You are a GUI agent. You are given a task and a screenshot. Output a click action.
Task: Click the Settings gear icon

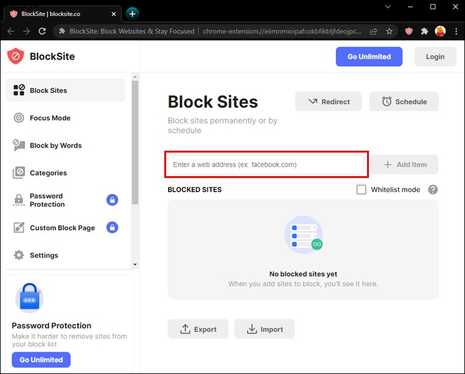coord(19,255)
